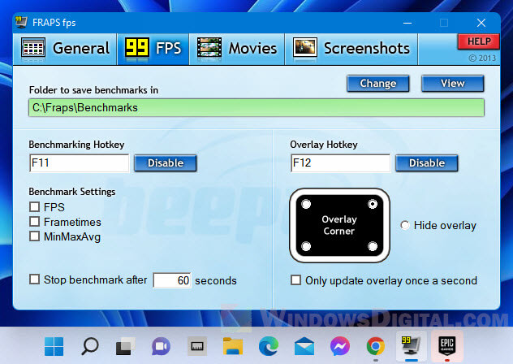Viewport: 513px width, 364px height.
Task: Click the keyboard app taskbar icon
Action: 197,346
